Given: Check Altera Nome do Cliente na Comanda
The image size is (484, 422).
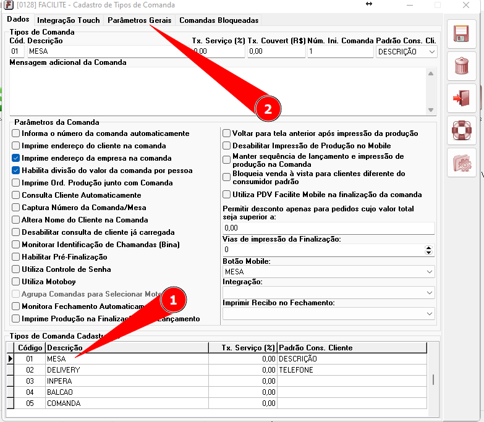Looking at the screenshot, I should point(15,219).
